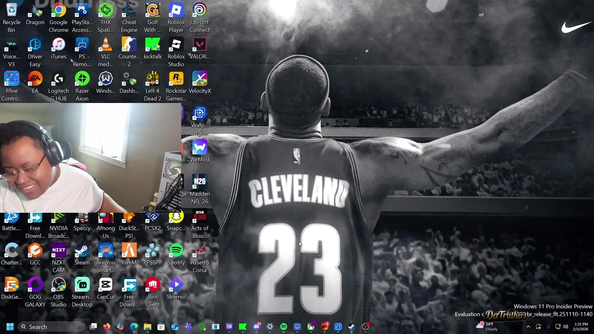Open the OBS Studio desktop shortcut
This screenshot has height=334, width=594.
click(x=58, y=292)
